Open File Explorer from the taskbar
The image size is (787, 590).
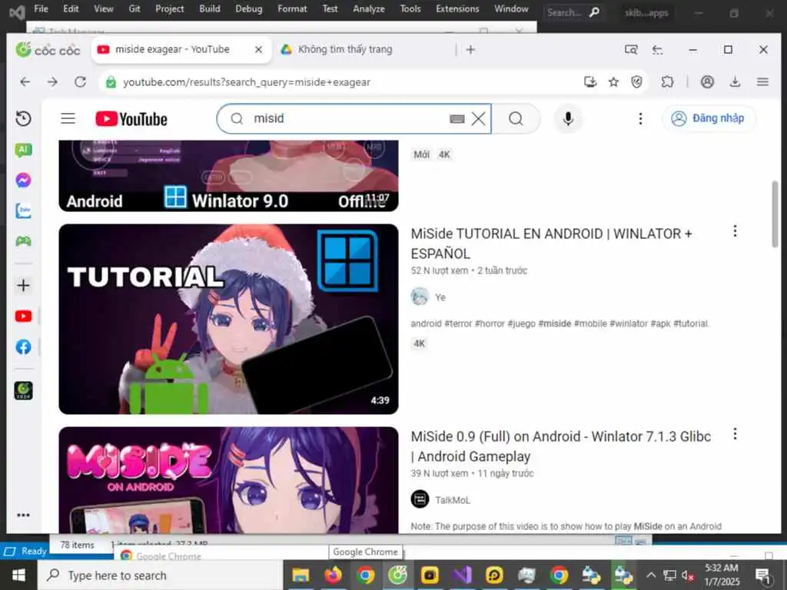tap(301, 575)
